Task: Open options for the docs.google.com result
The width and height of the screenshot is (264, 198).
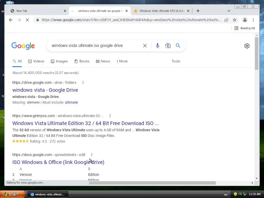Action: 92,155
